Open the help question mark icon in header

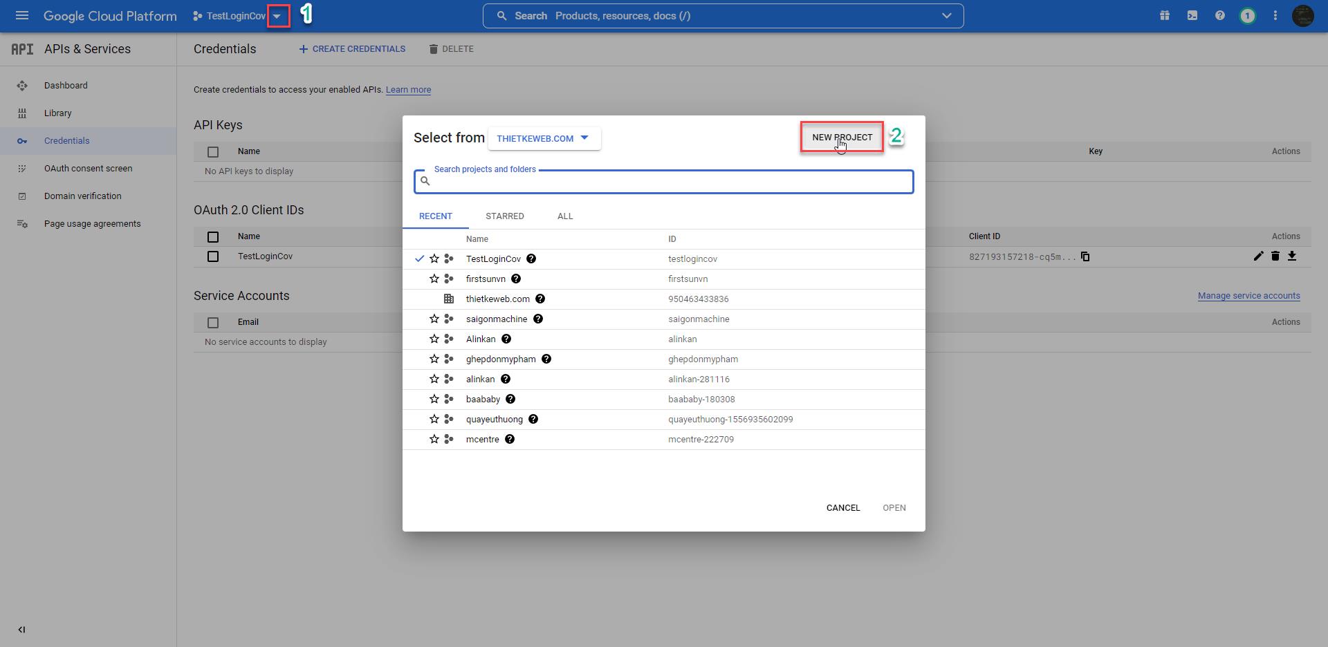pyautogui.click(x=1220, y=15)
